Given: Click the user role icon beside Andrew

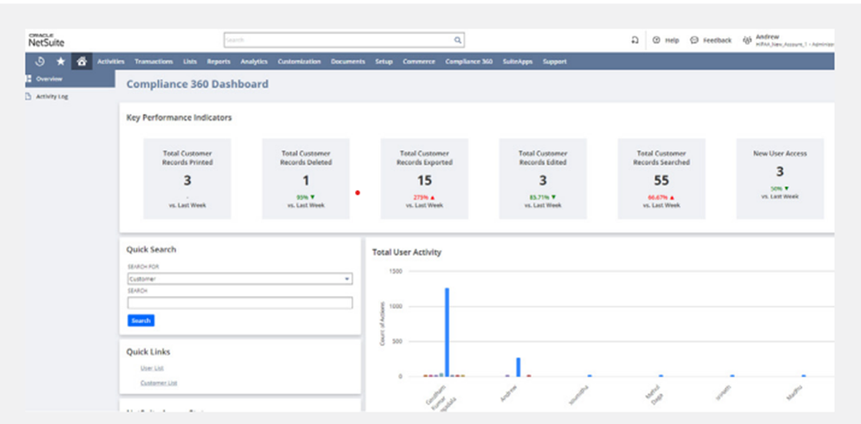Looking at the screenshot, I should pyautogui.click(x=747, y=40).
